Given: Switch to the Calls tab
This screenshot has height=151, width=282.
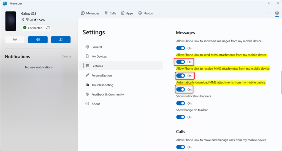Looking at the screenshot, I should click(110, 13).
